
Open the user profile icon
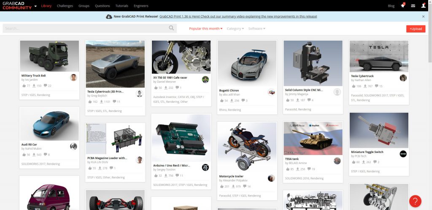(x=424, y=5)
